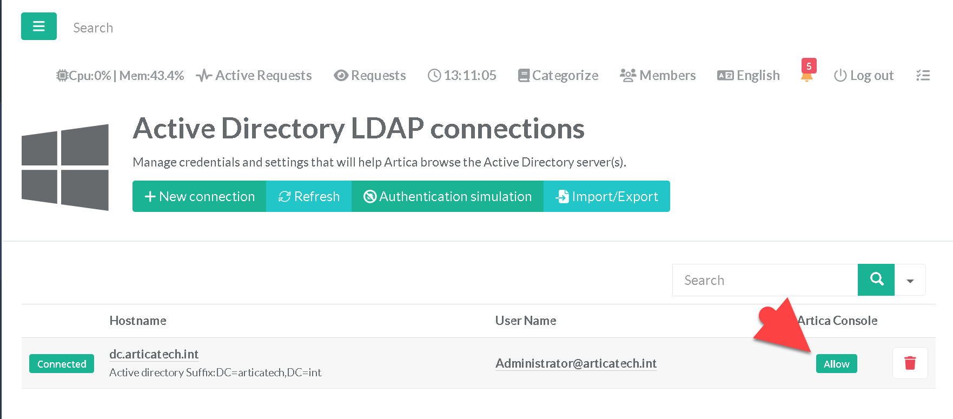Screen dimensions: 953x419
Task: Open the hamburger menu button
Action: (x=38, y=26)
